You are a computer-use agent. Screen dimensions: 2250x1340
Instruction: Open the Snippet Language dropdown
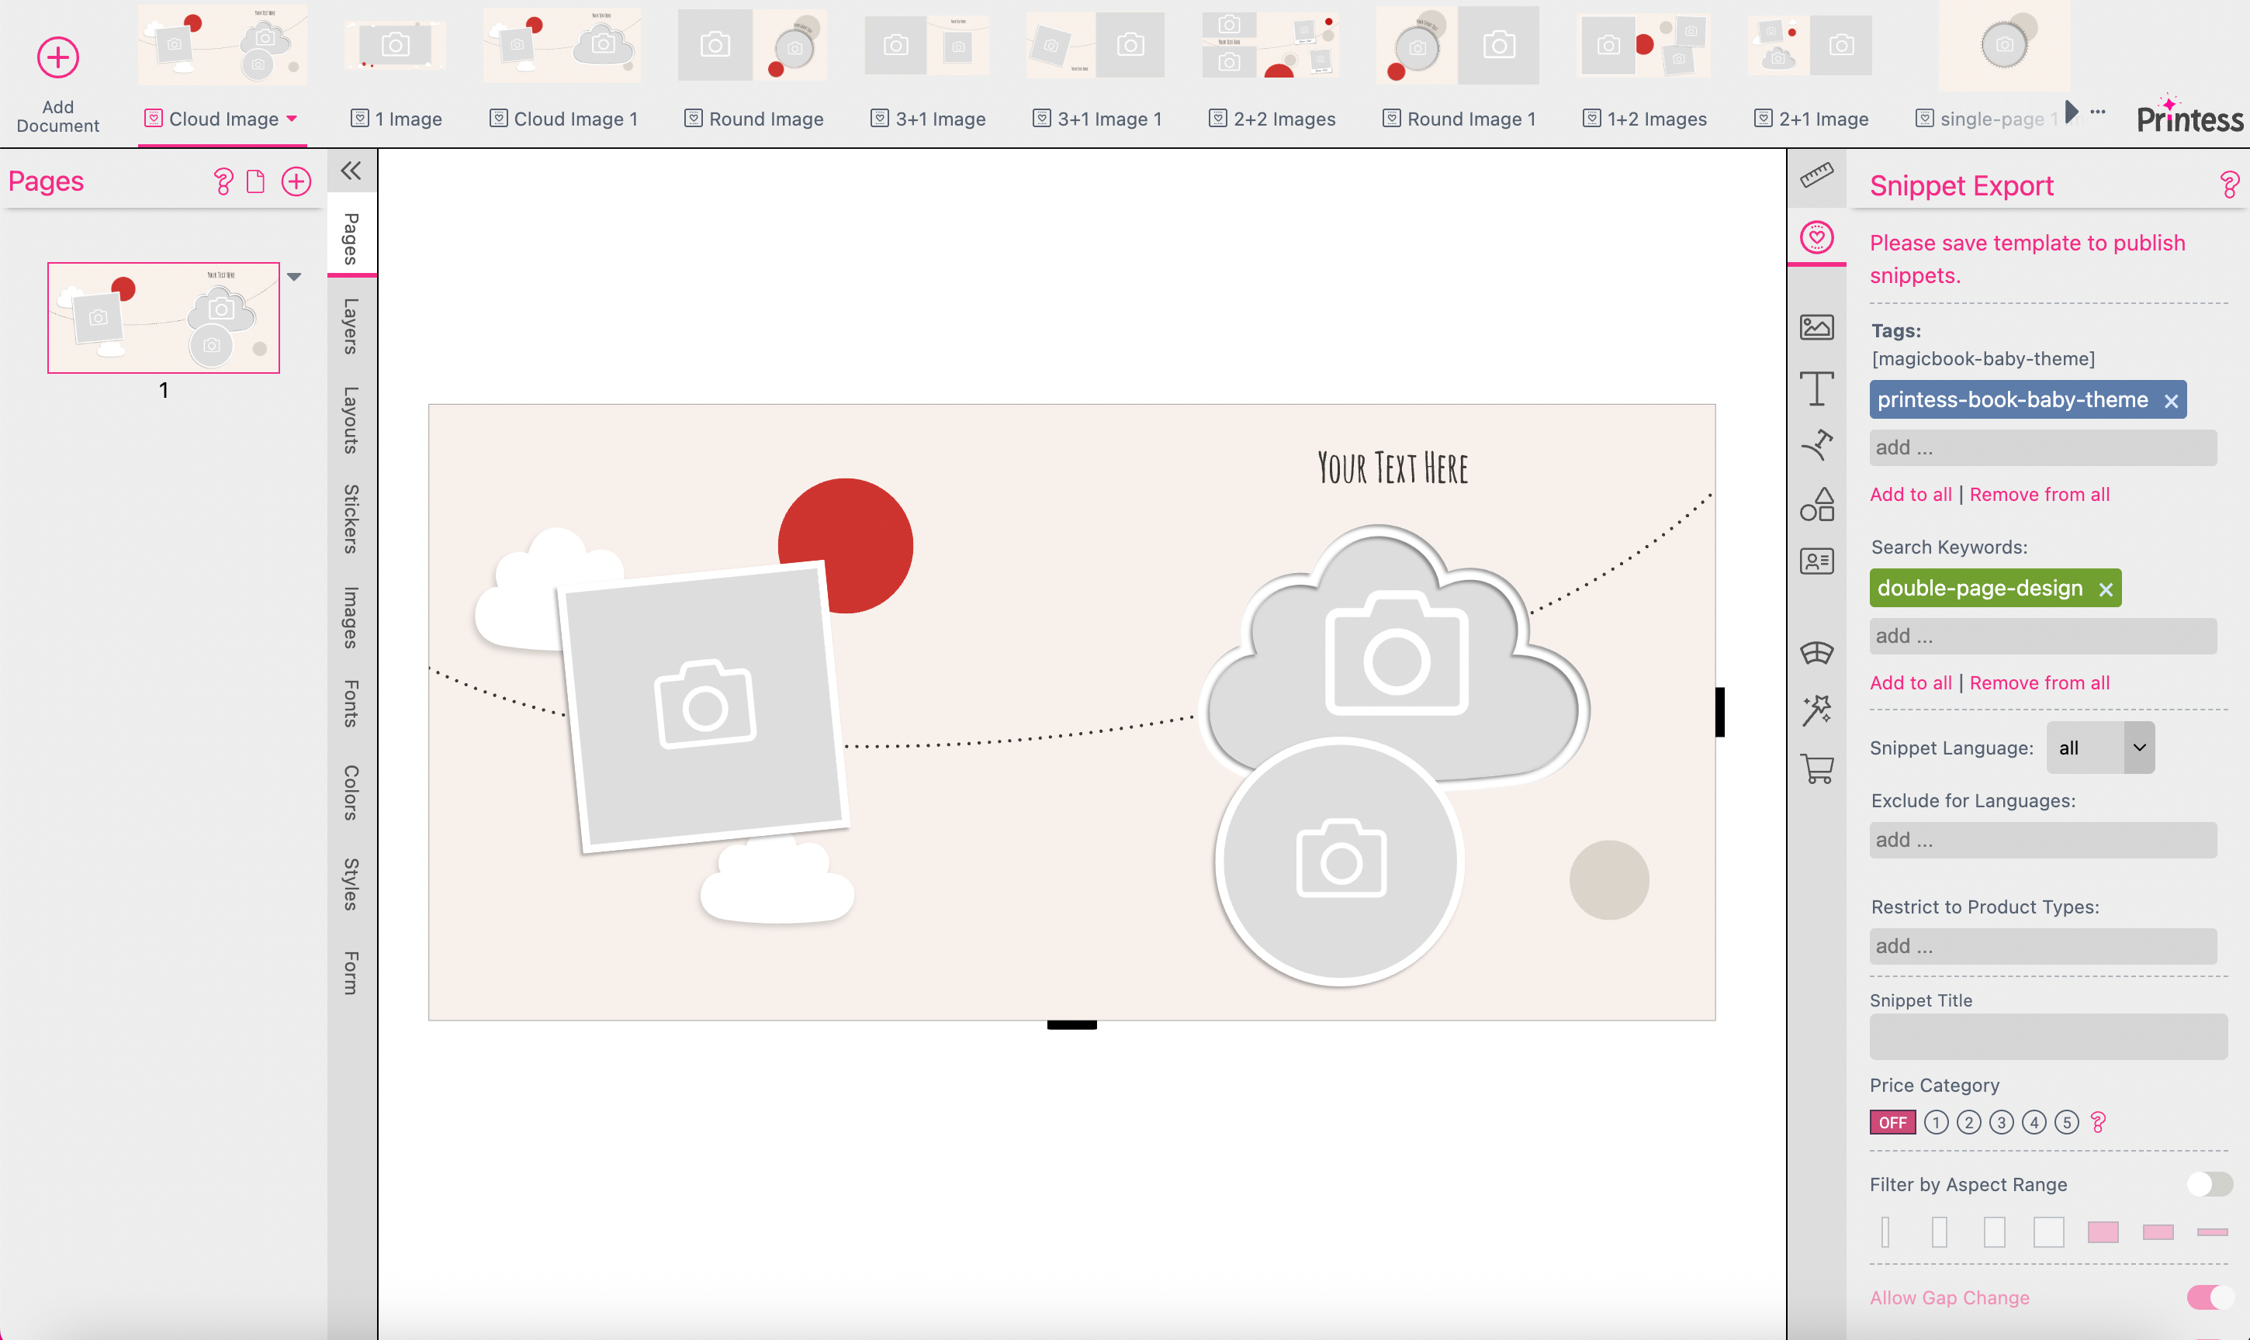2101,748
